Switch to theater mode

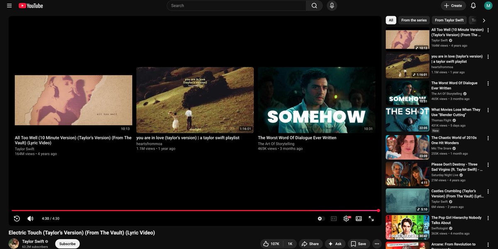click(x=359, y=219)
